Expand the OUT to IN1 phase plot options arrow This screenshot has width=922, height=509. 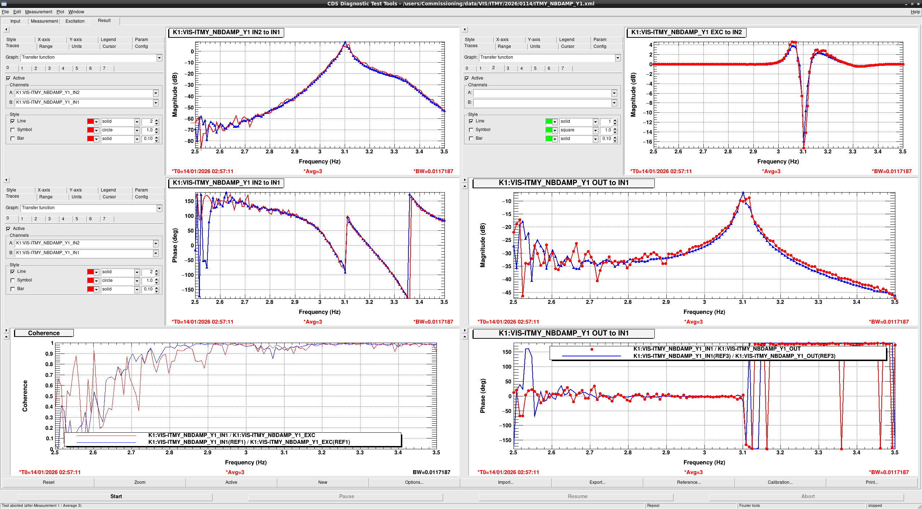[465, 330]
